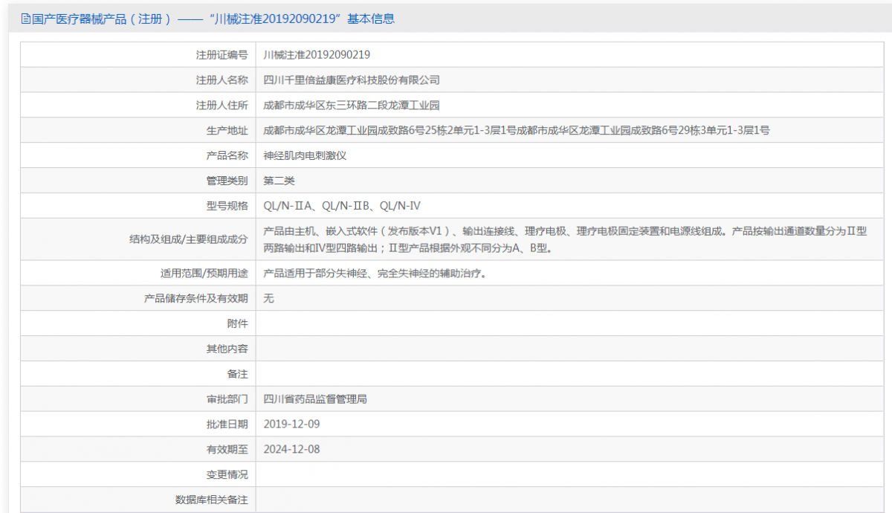Select the 产品储存条件及有效期 label cell
The height and width of the screenshot is (513, 892).
tap(138, 298)
